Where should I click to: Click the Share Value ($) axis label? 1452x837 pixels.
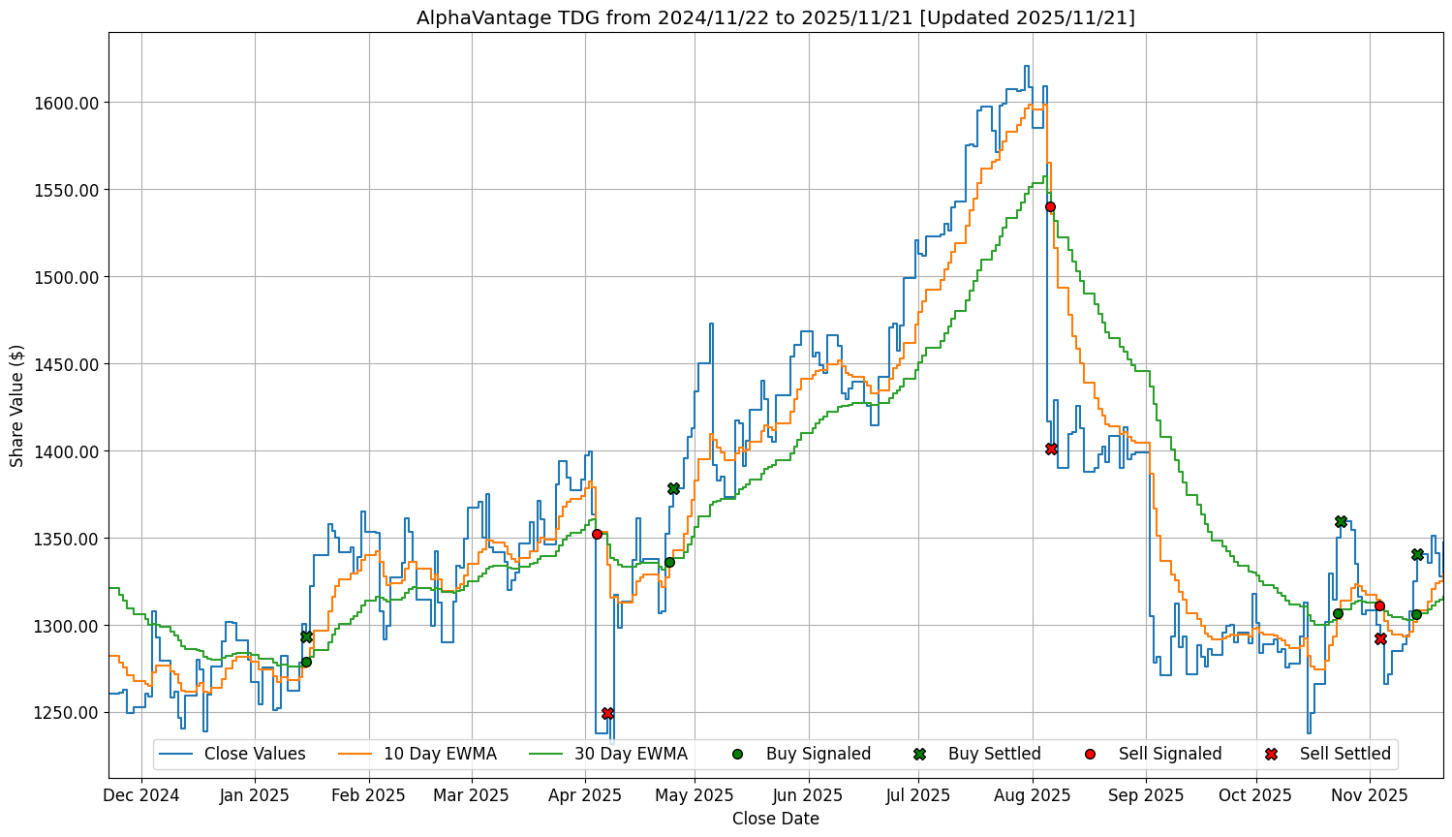tap(16, 405)
